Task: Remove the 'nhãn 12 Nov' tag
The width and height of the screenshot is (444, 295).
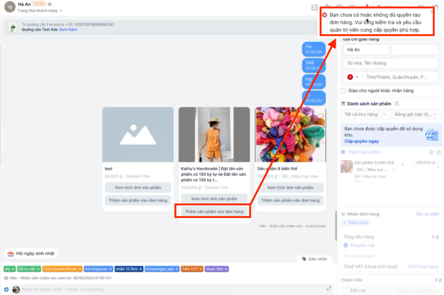Action: point(140,269)
